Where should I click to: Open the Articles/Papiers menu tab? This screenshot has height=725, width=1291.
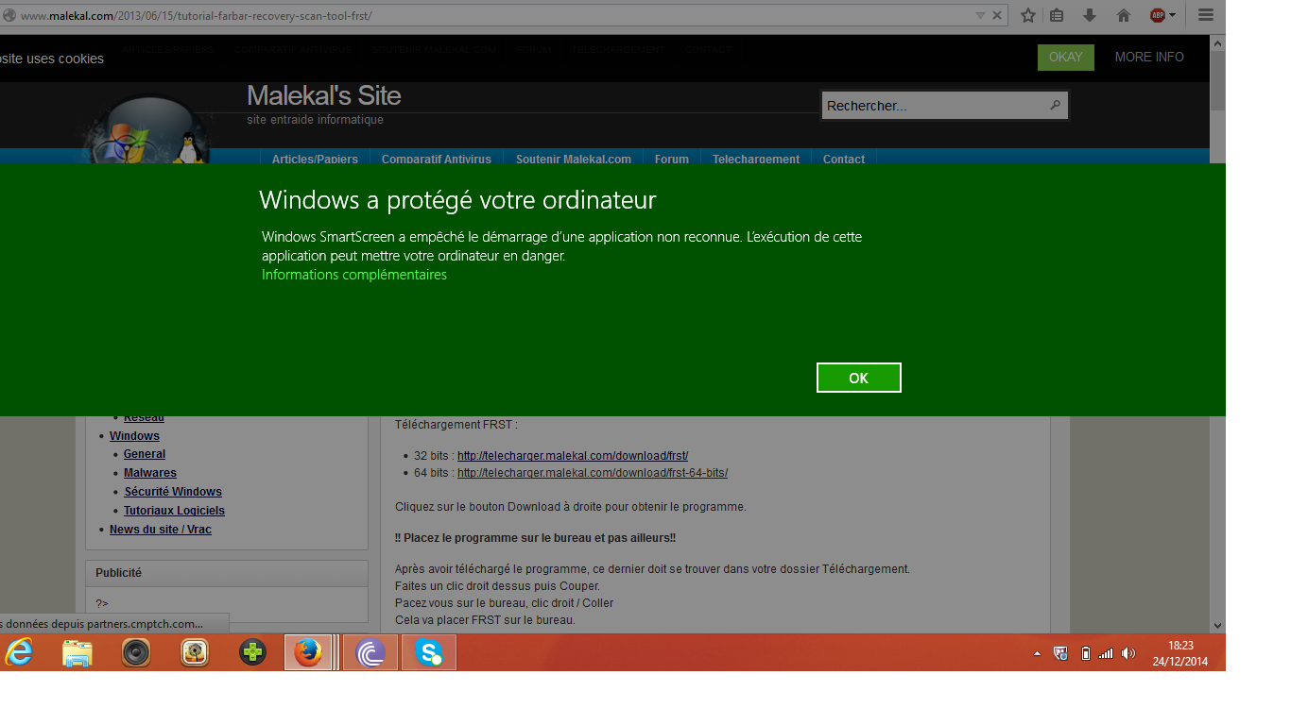click(315, 160)
